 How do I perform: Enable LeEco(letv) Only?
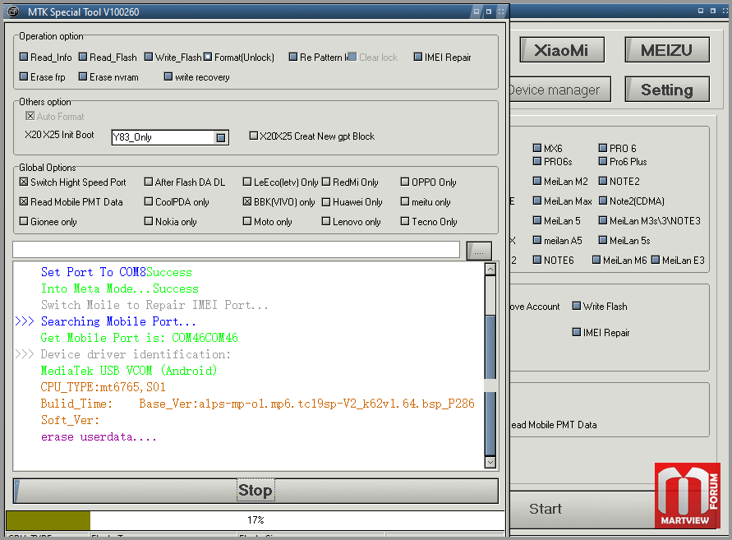coord(247,182)
